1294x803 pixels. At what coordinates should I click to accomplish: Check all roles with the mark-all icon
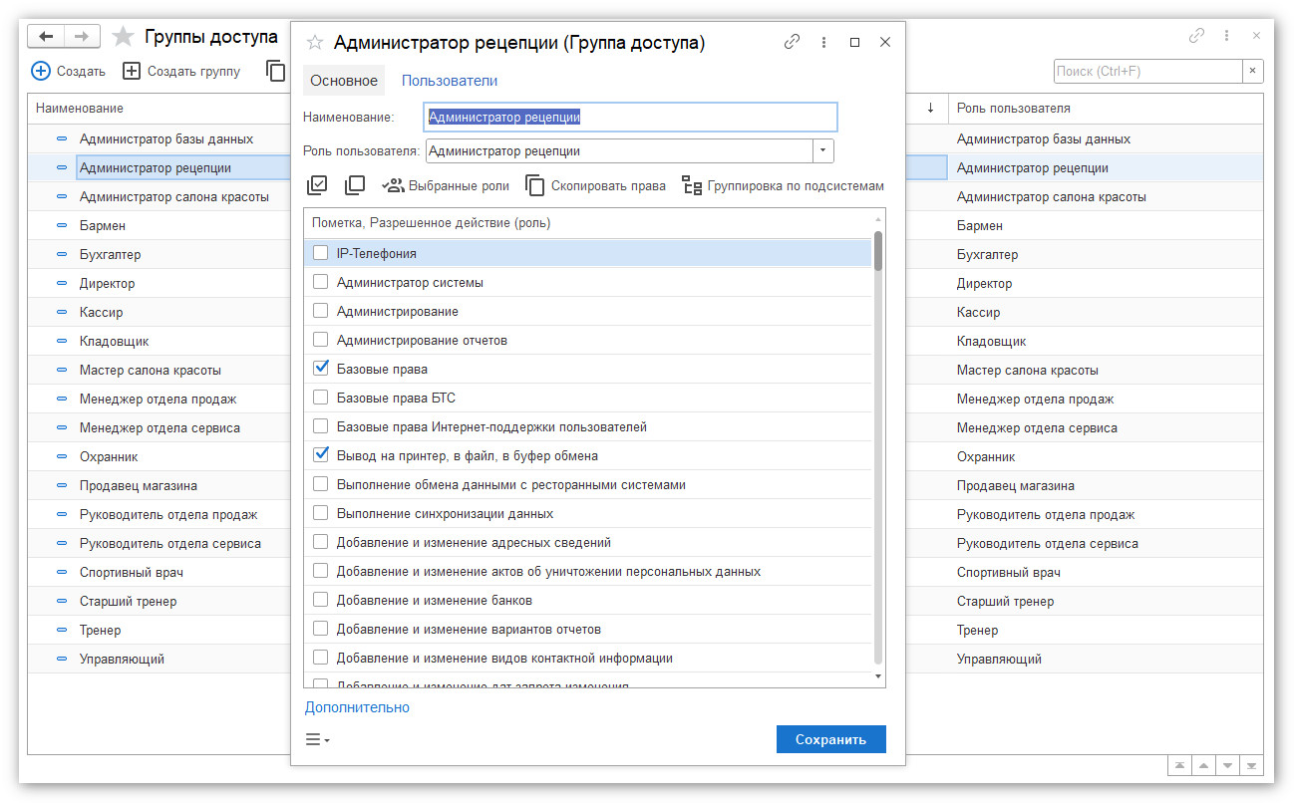(x=318, y=185)
